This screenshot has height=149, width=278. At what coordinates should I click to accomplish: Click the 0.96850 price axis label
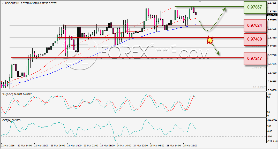(x=272, y=90)
